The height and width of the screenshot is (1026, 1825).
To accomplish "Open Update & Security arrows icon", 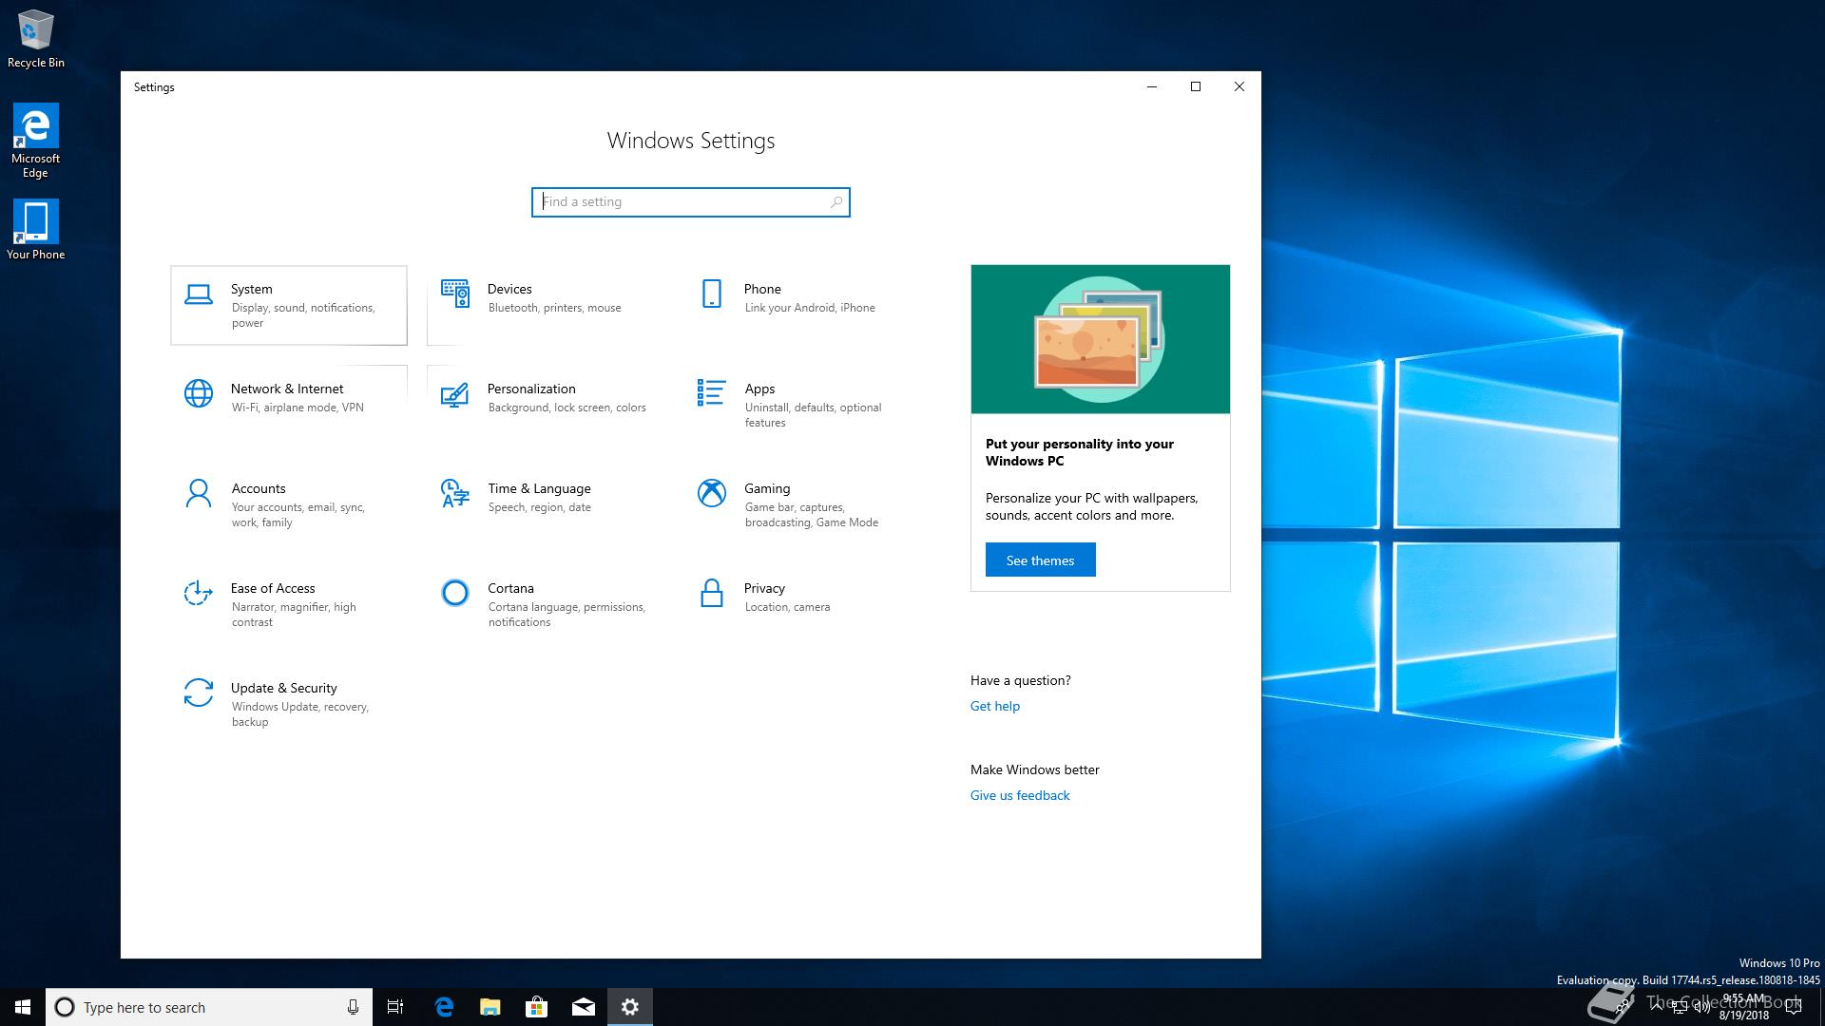I will tap(199, 693).
